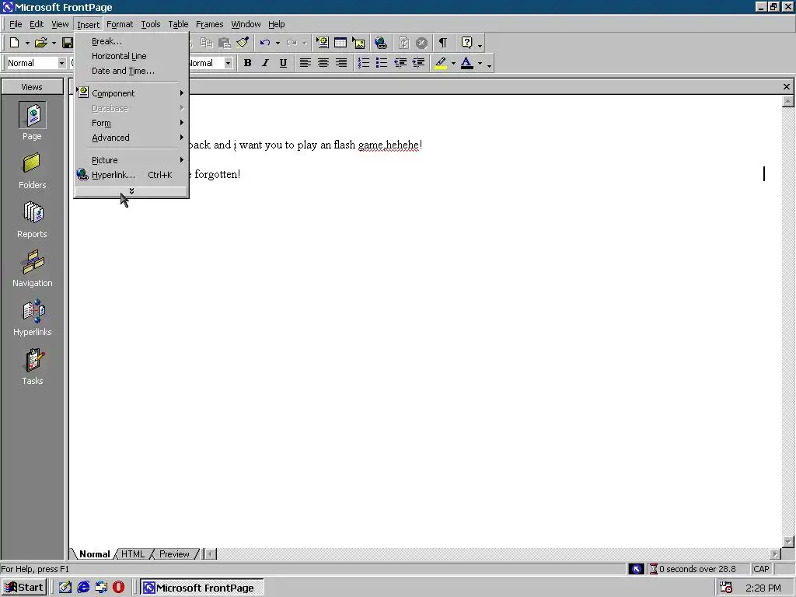Click the Copy toolbar icon
796x597 pixels.
click(206, 44)
